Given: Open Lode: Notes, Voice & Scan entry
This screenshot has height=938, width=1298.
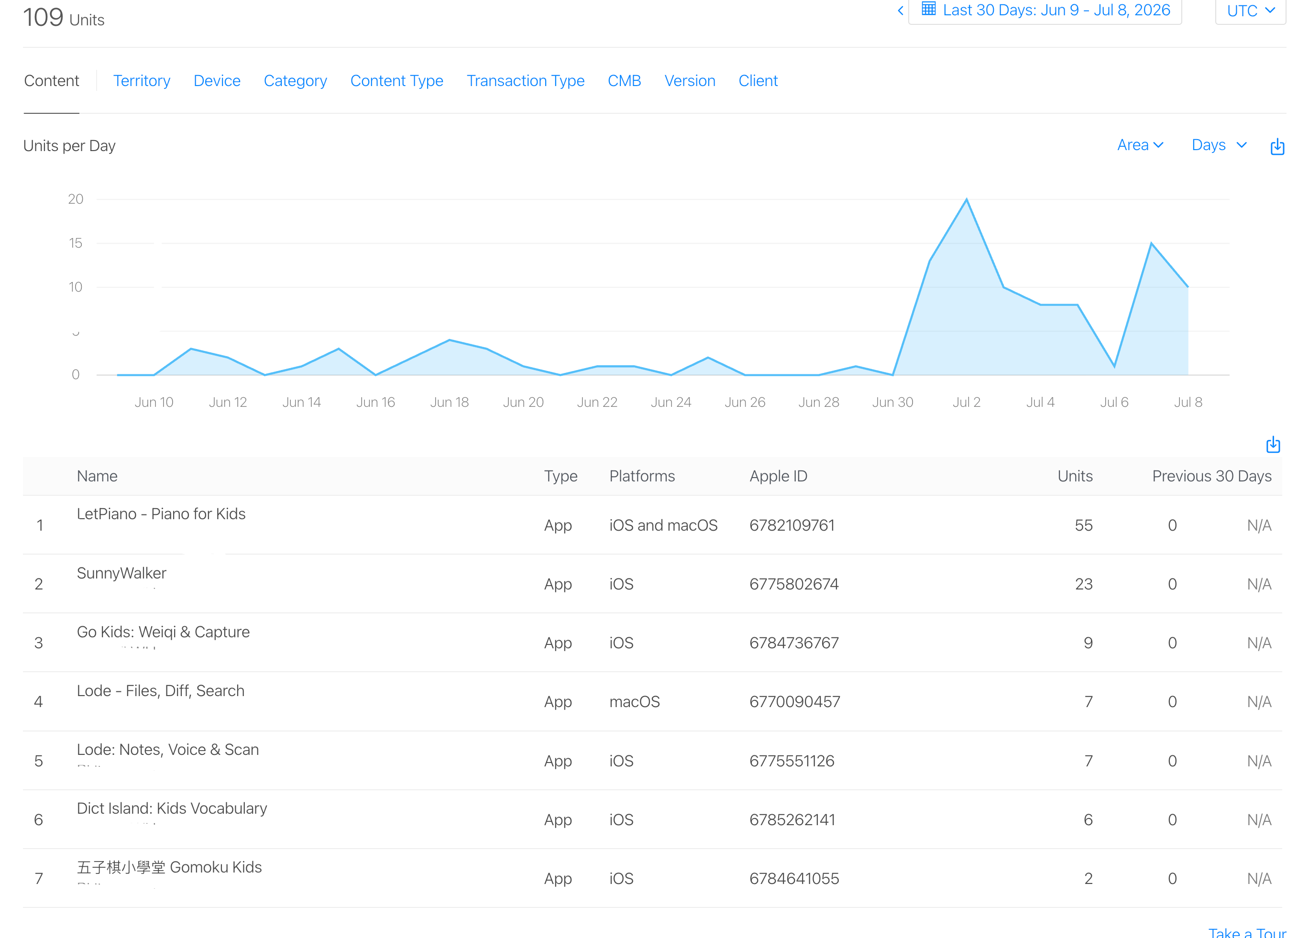Looking at the screenshot, I should [x=168, y=749].
